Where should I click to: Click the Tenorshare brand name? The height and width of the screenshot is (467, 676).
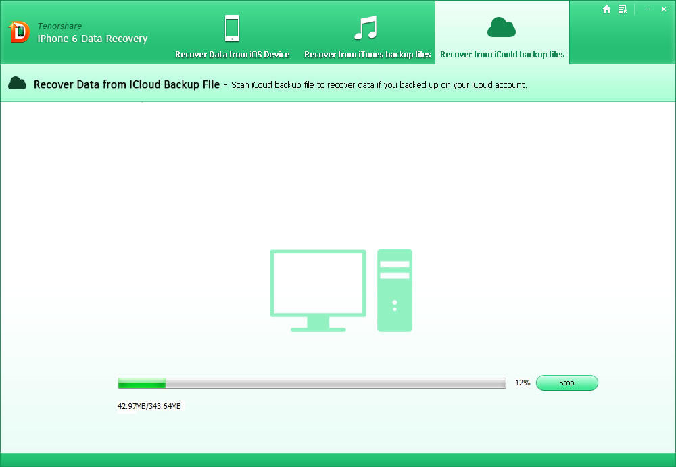pos(59,26)
